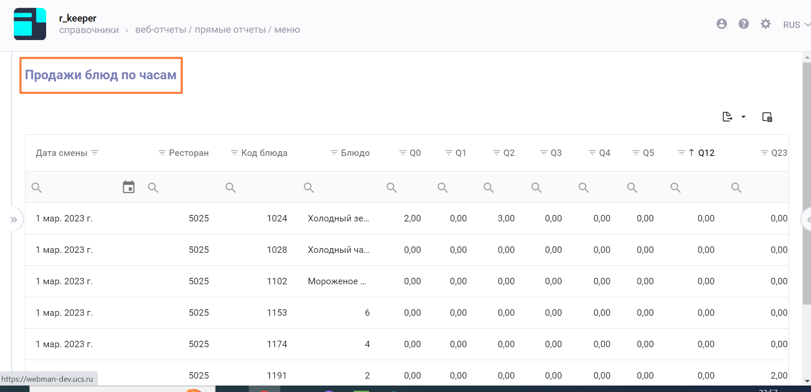
Task: Open the settings gear icon
Action: 765,24
